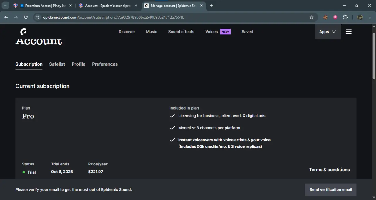
Task: Close the Freemium Access tab
Action: coord(70,6)
